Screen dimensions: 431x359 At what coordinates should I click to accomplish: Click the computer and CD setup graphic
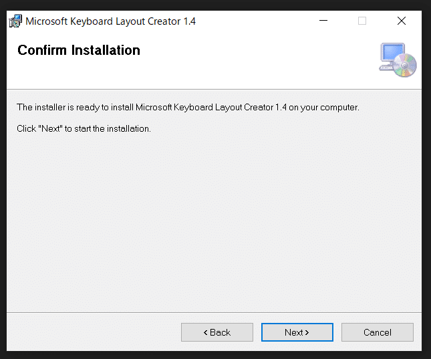pyautogui.click(x=398, y=60)
